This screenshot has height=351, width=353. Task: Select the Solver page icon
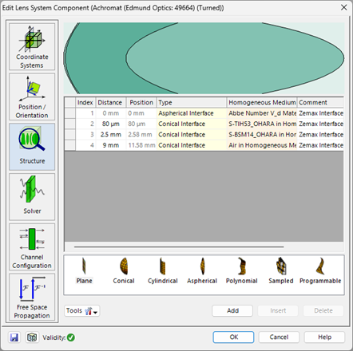pos(32,197)
